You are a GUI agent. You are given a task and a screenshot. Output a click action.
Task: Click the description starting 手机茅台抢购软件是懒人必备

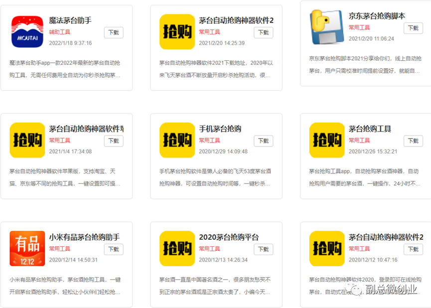click(x=215, y=177)
